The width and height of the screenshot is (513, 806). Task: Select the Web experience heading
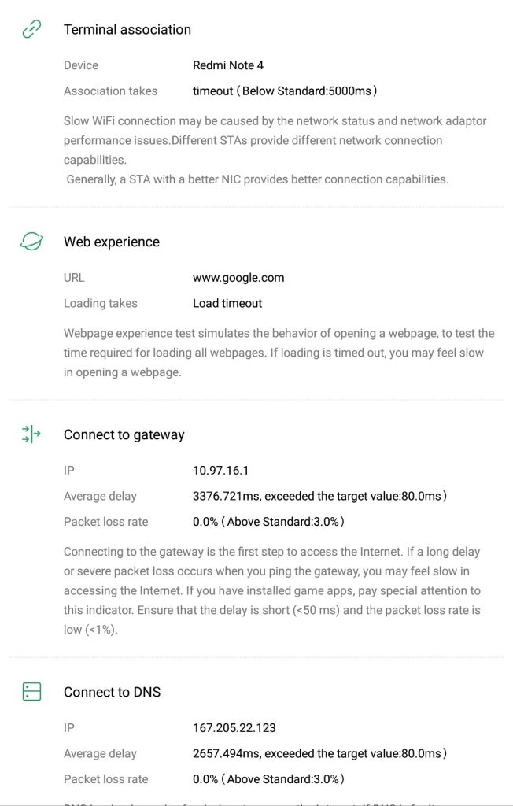pos(112,242)
